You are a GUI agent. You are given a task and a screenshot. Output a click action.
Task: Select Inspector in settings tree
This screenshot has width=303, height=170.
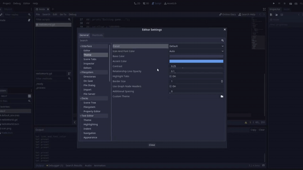[x=89, y=64]
